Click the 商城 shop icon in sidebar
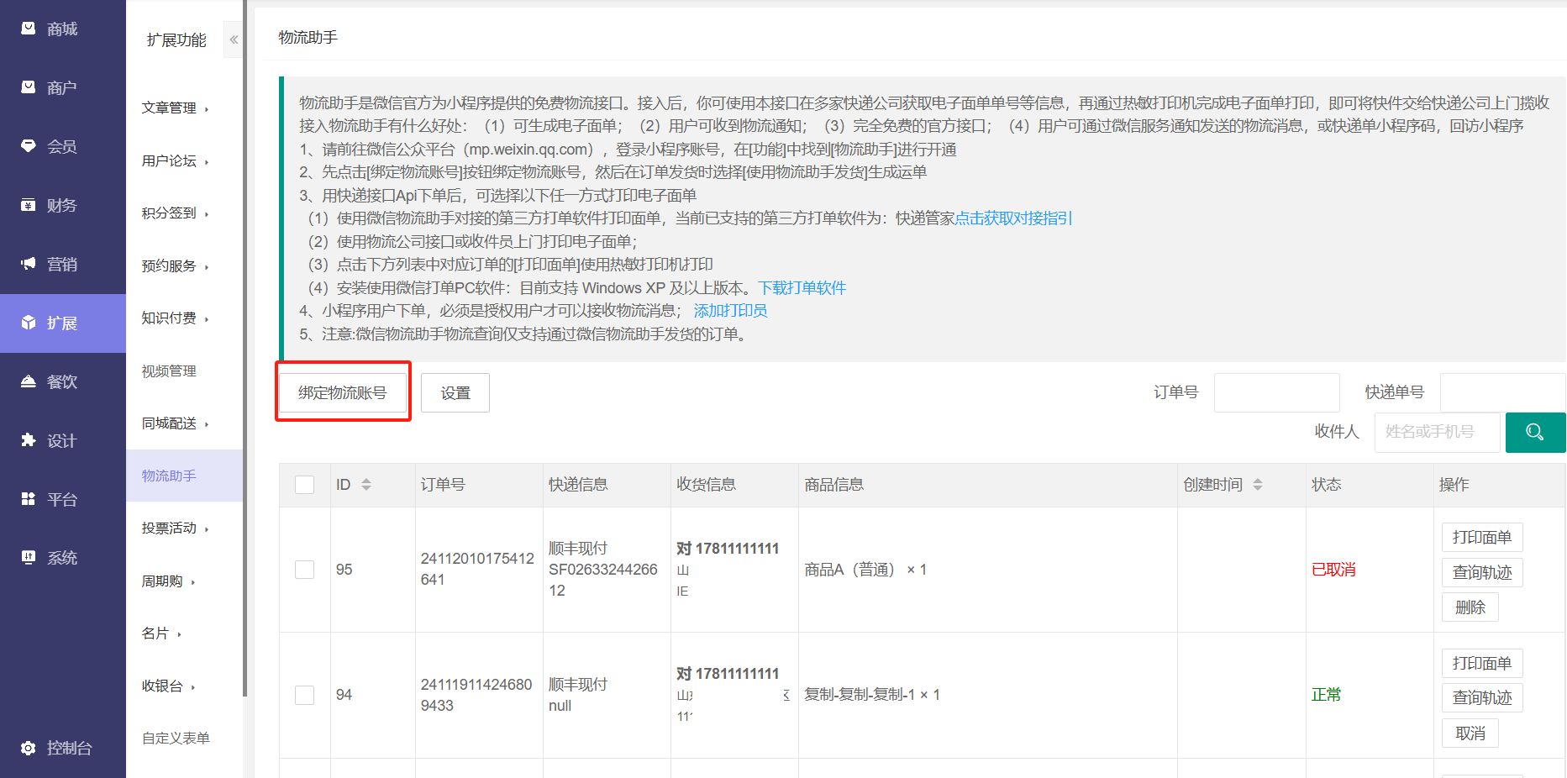 coord(29,29)
